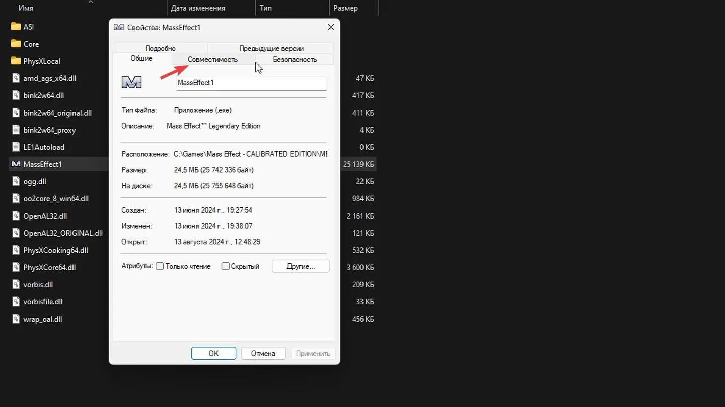Click the 24,5 МБ (25 742 336 байт) size value
This screenshot has height=407, width=725.
[214, 170]
